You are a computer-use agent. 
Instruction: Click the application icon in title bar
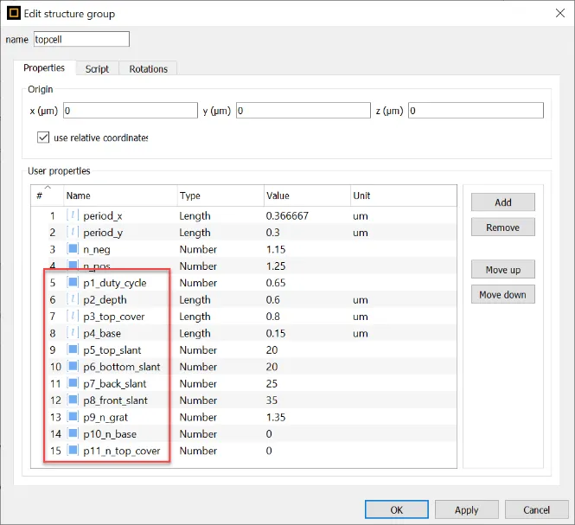(x=13, y=14)
